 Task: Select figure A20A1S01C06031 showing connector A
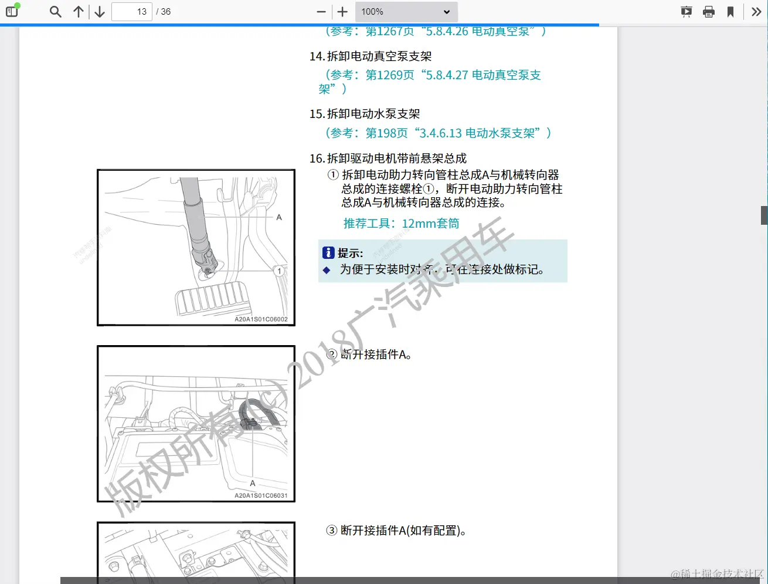click(196, 424)
